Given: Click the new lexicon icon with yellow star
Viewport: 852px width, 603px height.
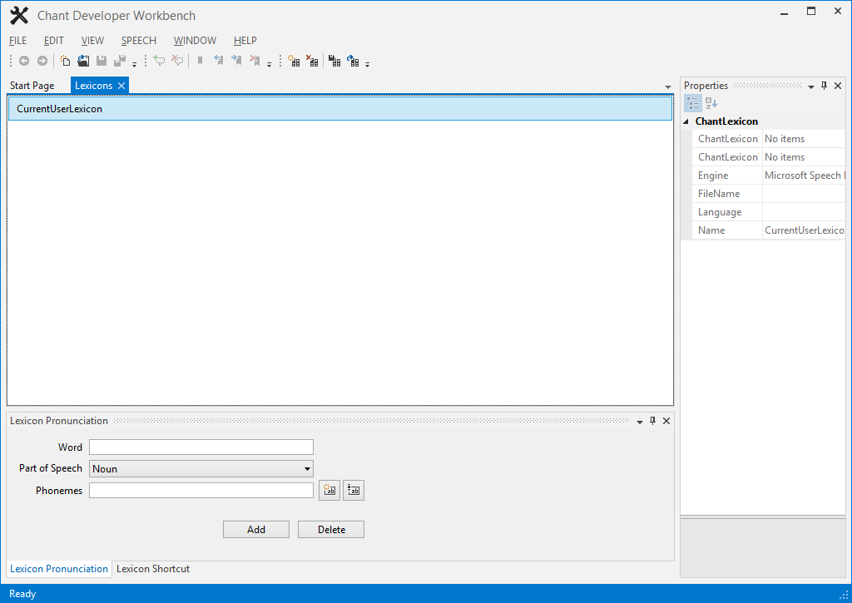Looking at the screenshot, I should click(294, 61).
